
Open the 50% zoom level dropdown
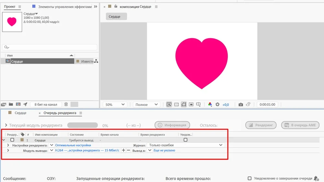tap(115, 105)
